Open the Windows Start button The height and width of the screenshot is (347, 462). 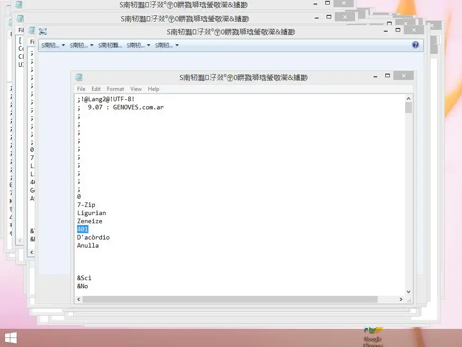[x=11, y=338]
